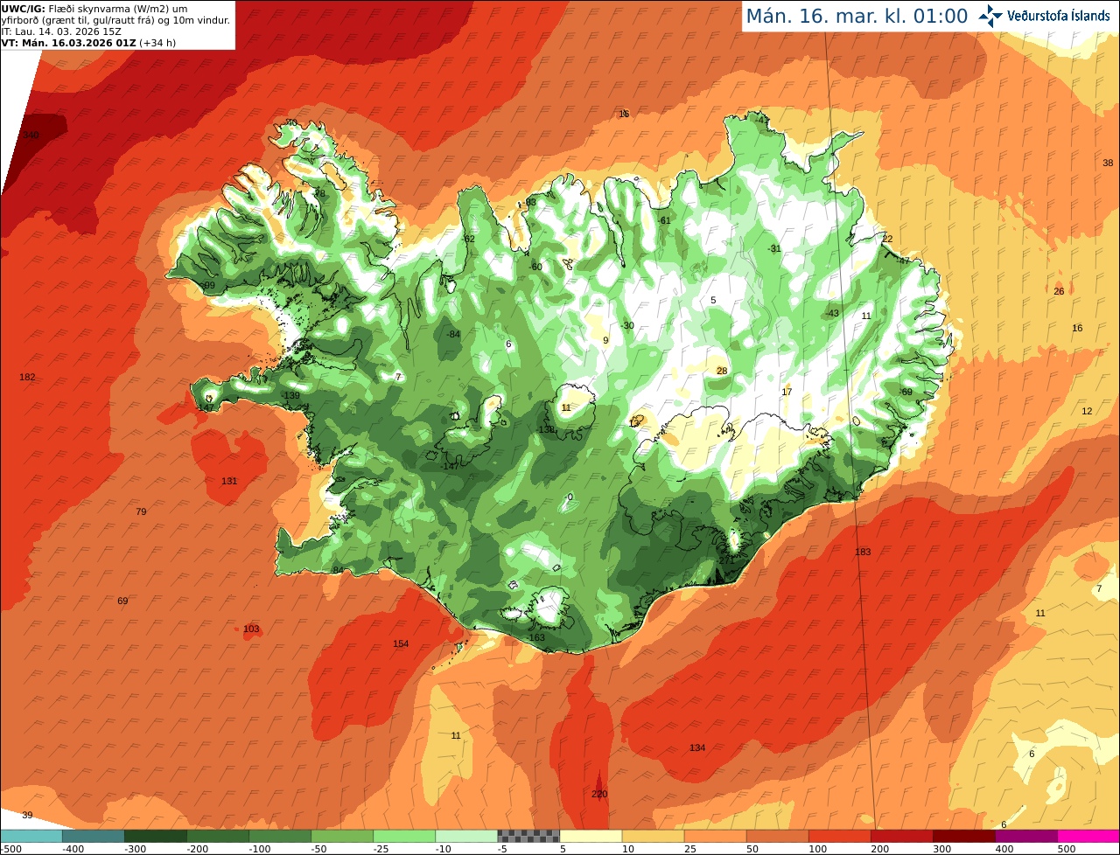This screenshot has width=1120, height=855.
Task: Click the '38' map value
Action: [1108, 163]
